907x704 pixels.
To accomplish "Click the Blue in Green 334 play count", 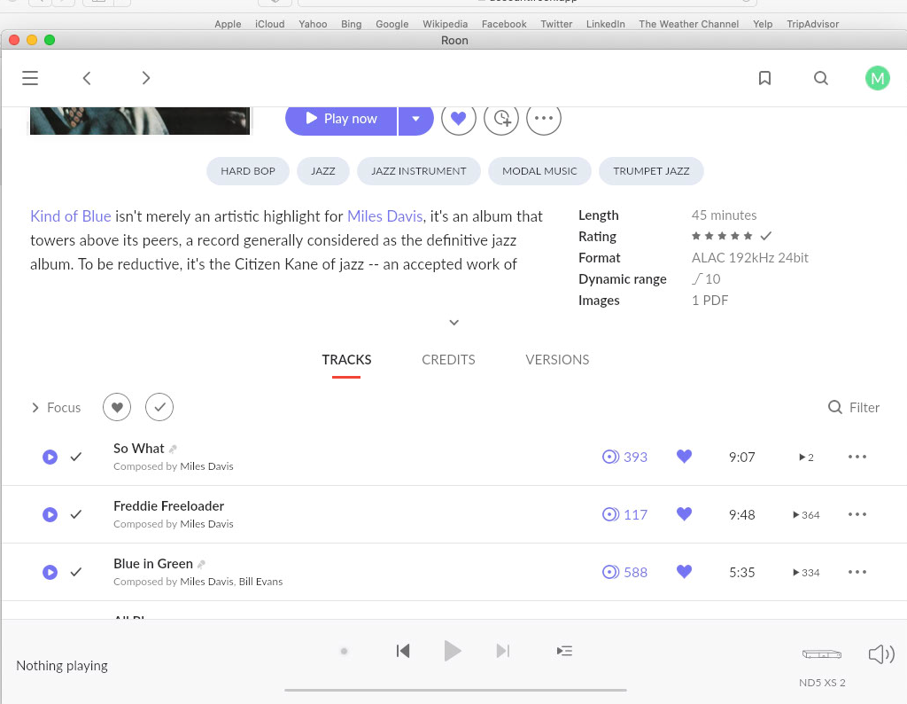I will (x=806, y=573).
